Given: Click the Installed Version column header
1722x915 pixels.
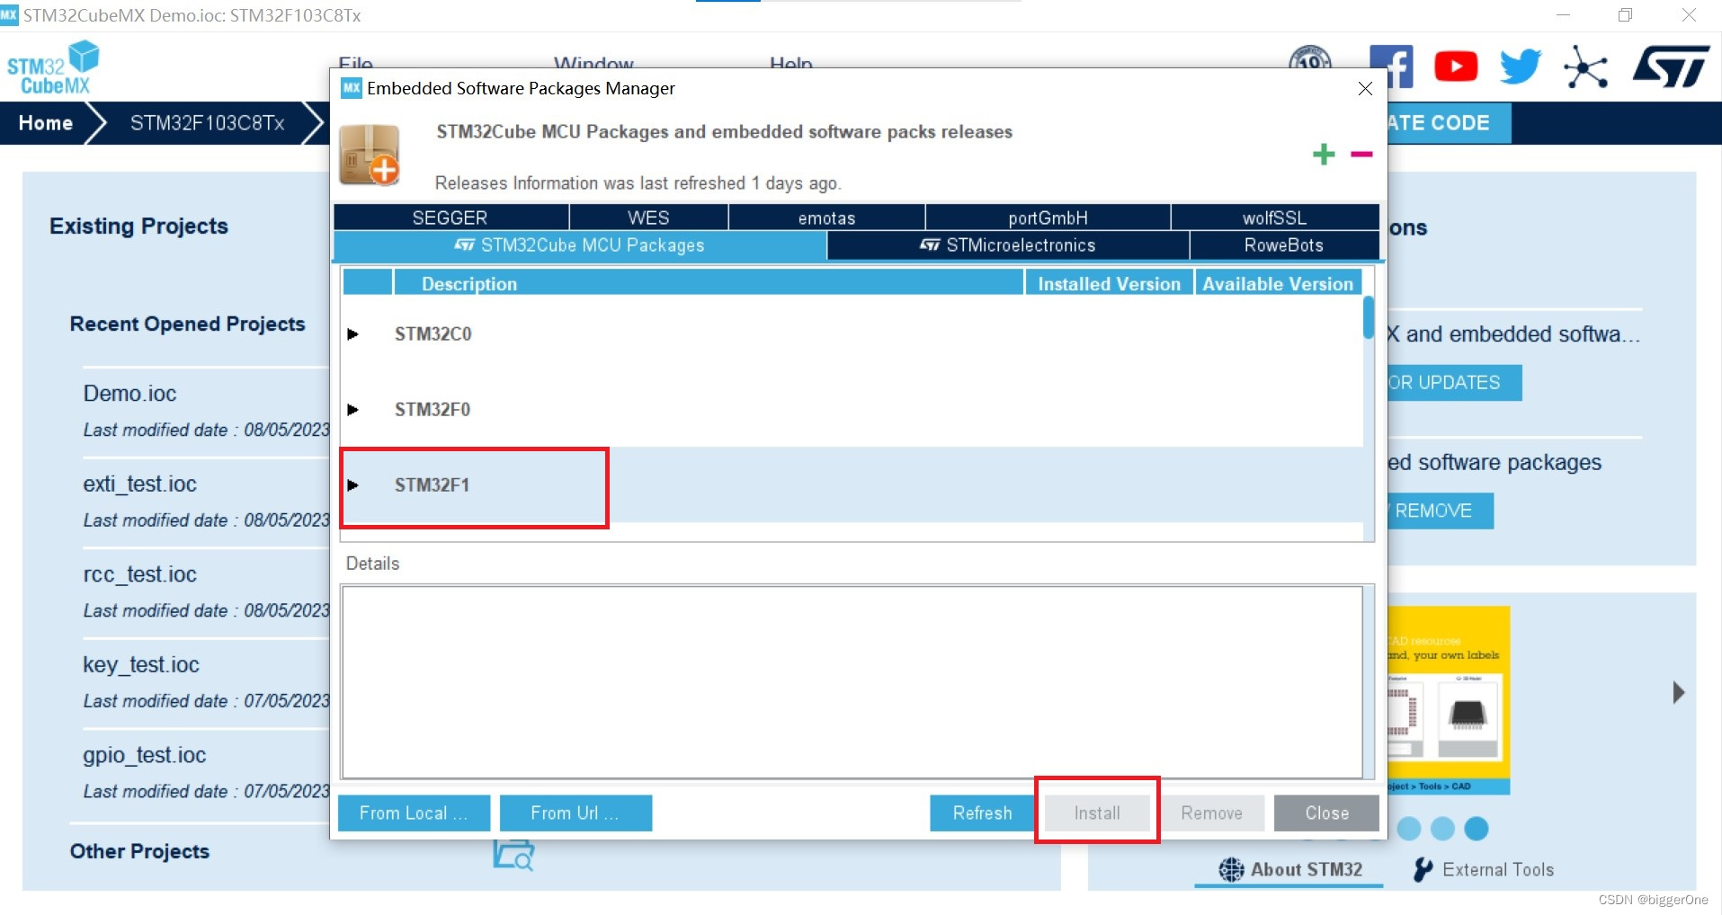Looking at the screenshot, I should click(1109, 283).
